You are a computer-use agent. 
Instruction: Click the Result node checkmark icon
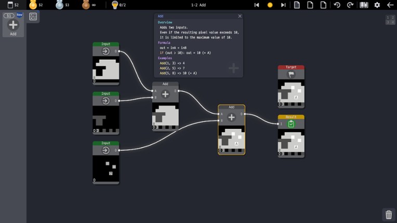pyautogui.click(x=291, y=124)
